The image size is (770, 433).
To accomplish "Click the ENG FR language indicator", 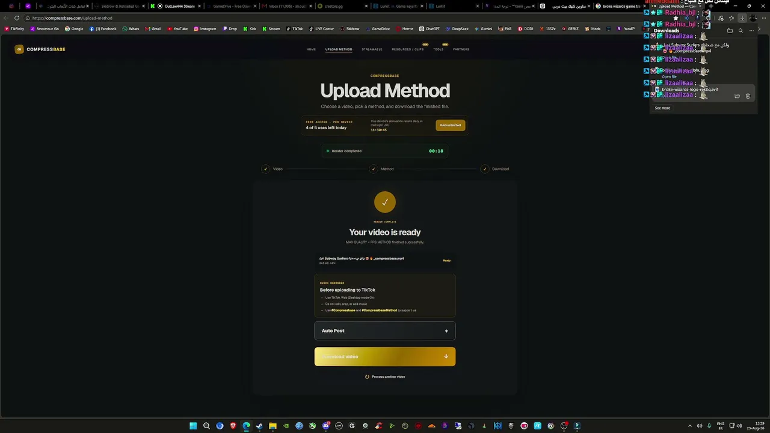I will coord(721,426).
